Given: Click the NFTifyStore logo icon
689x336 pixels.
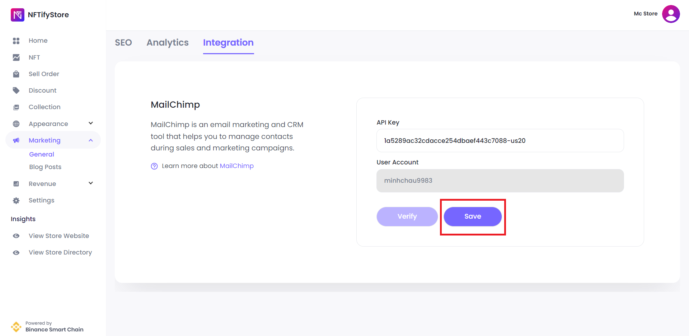Looking at the screenshot, I should (x=18, y=15).
